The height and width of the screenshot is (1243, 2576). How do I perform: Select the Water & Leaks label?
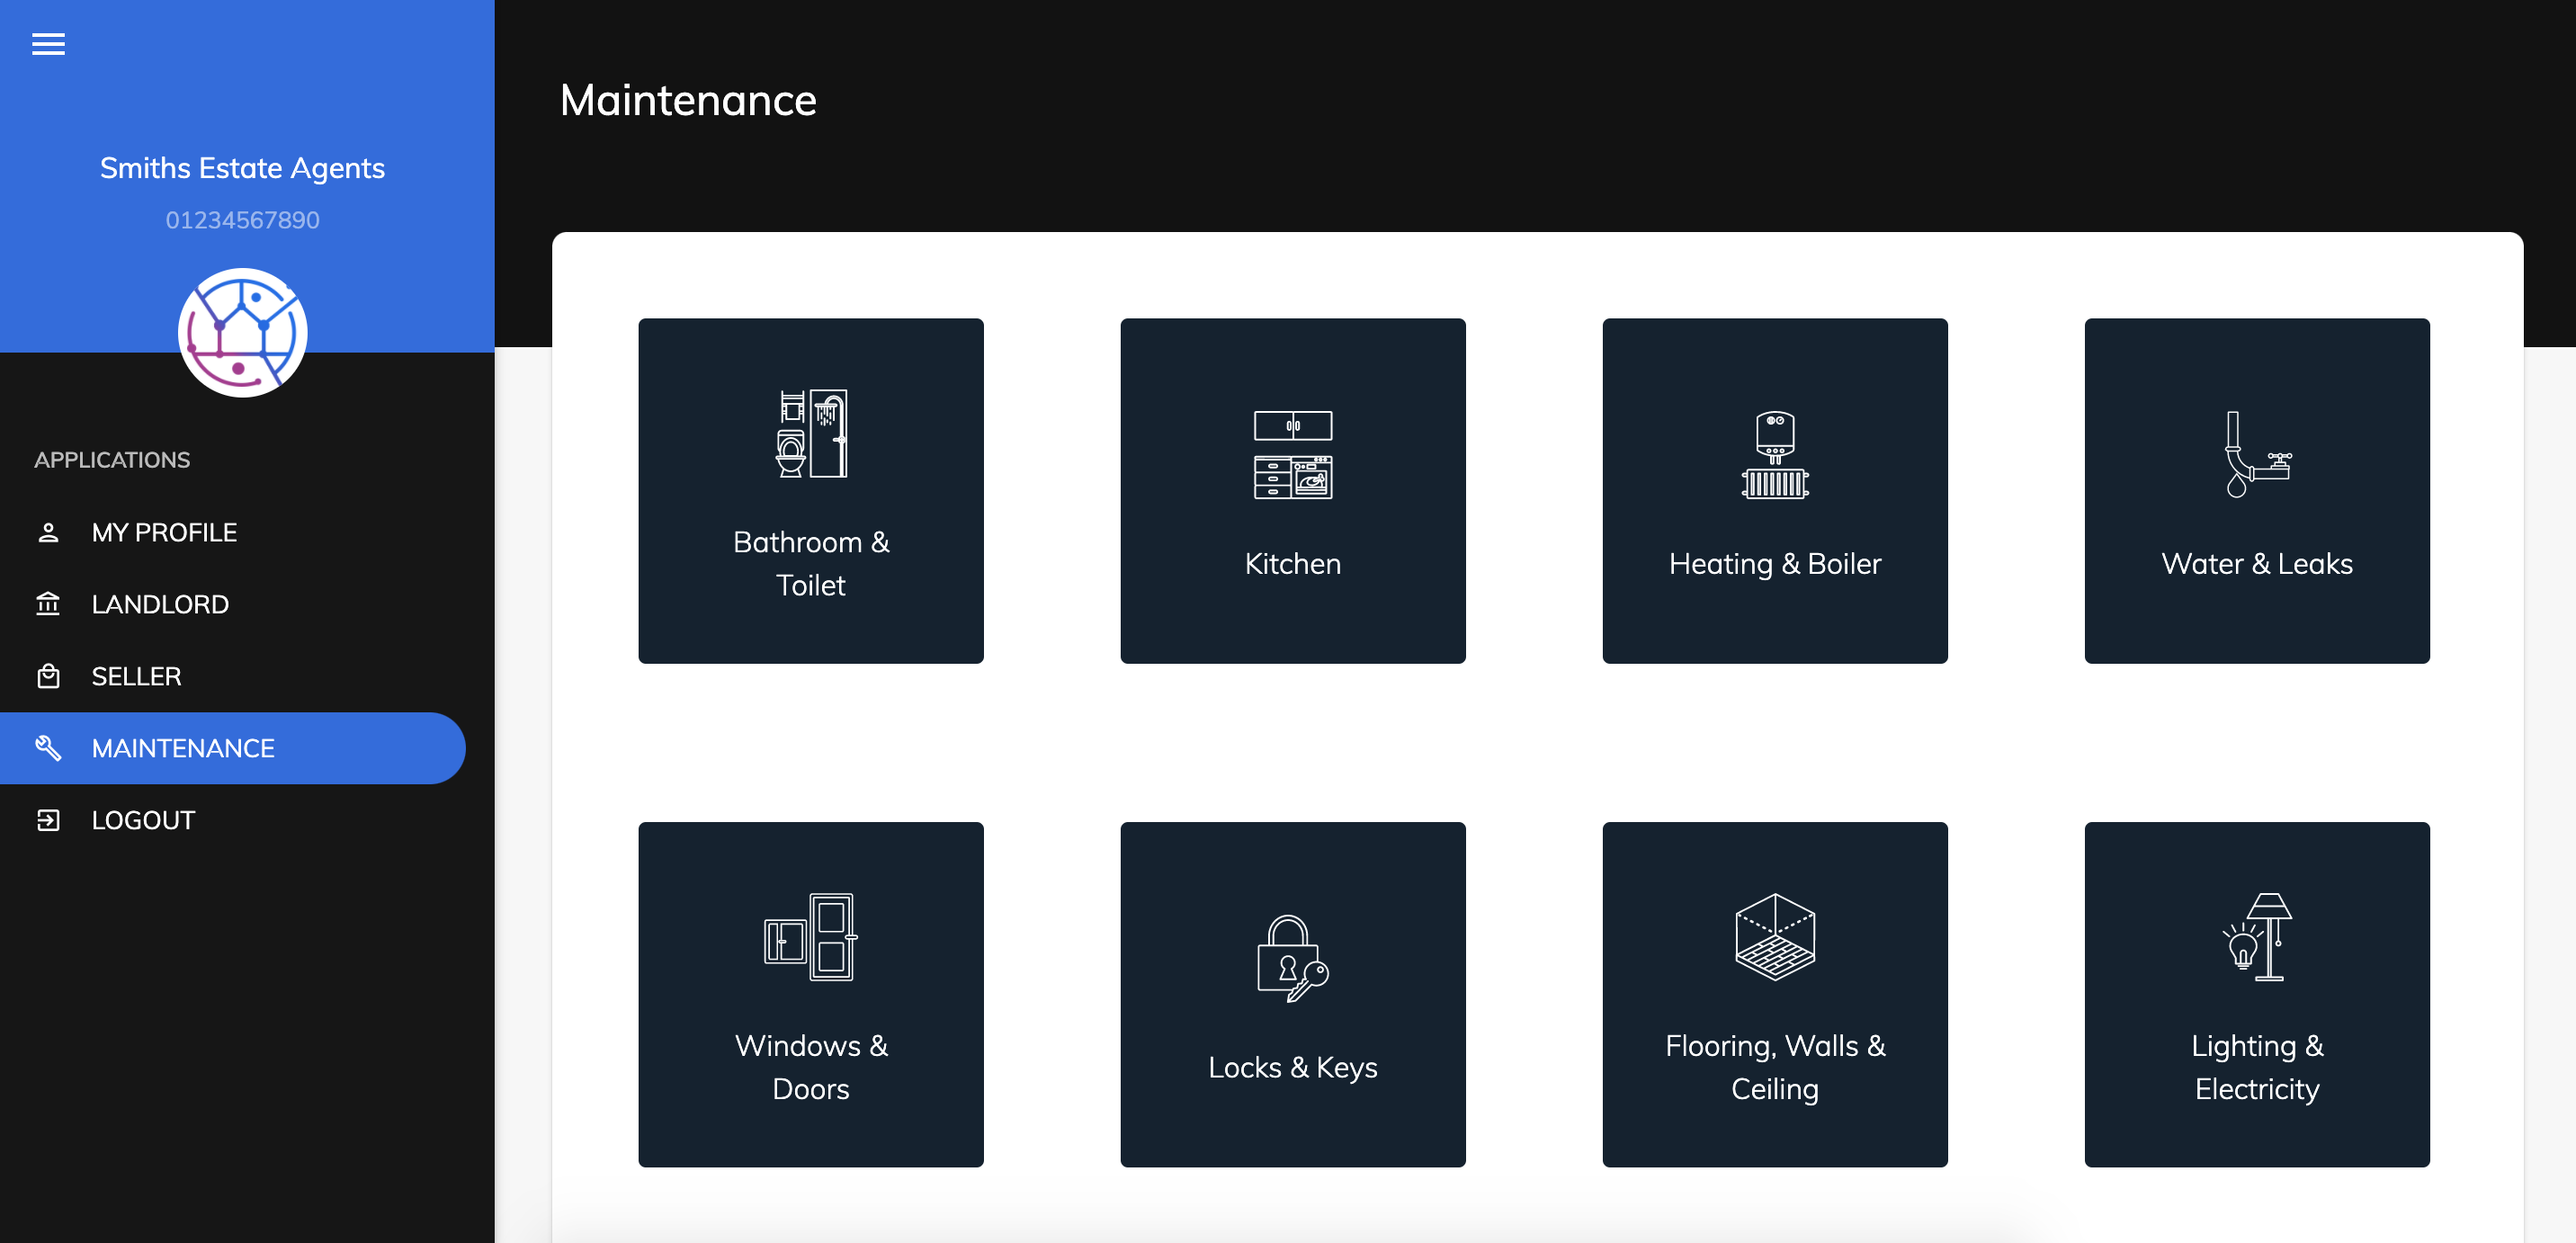[x=2256, y=564]
